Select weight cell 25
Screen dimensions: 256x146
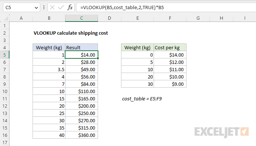tap(49, 113)
